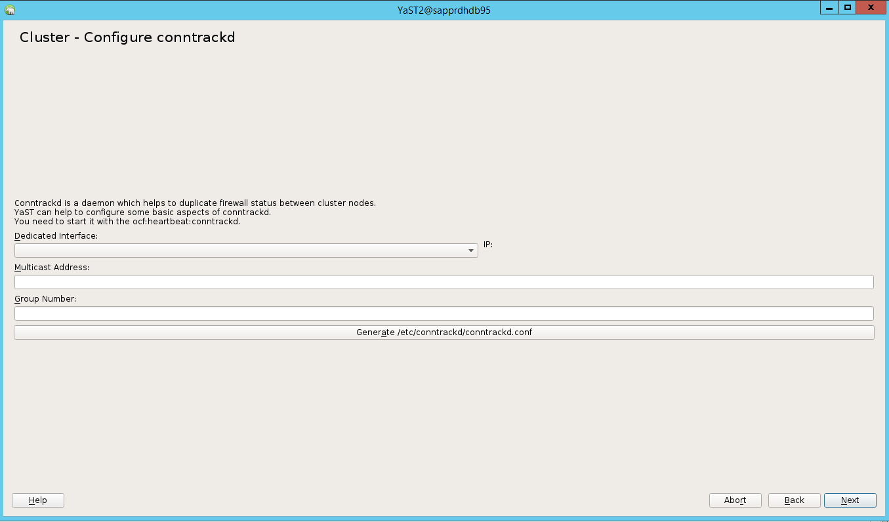Maximize the YaST2 window

848,7
